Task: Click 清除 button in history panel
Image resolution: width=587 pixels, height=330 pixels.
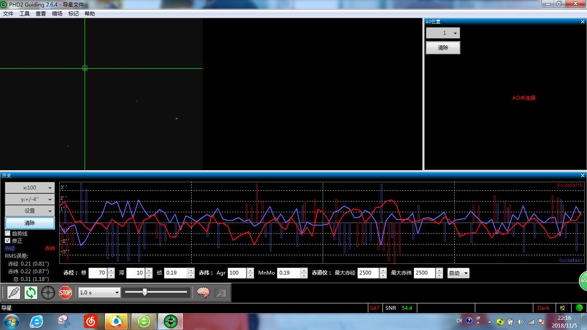Action: (30, 223)
